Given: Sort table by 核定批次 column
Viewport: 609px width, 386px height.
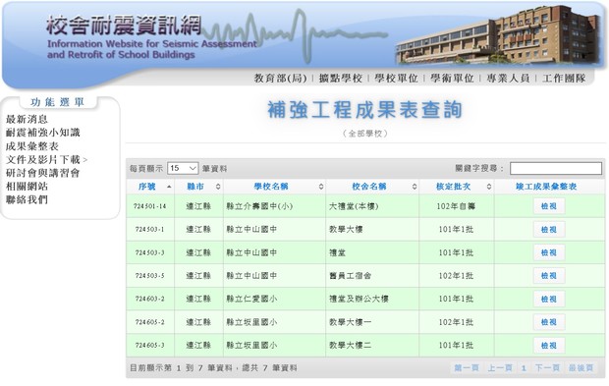Looking at the screenshot, I should point(457,187).
